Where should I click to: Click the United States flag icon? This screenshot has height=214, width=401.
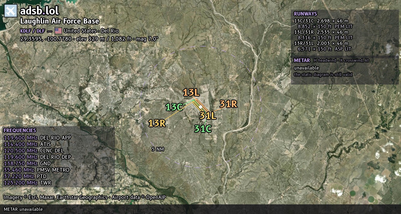[x=58, y=30]
